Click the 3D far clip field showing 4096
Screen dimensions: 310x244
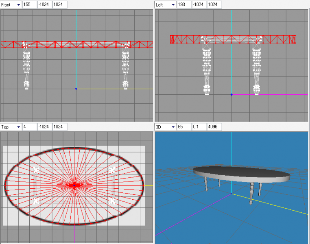click(x=214, y=127)
